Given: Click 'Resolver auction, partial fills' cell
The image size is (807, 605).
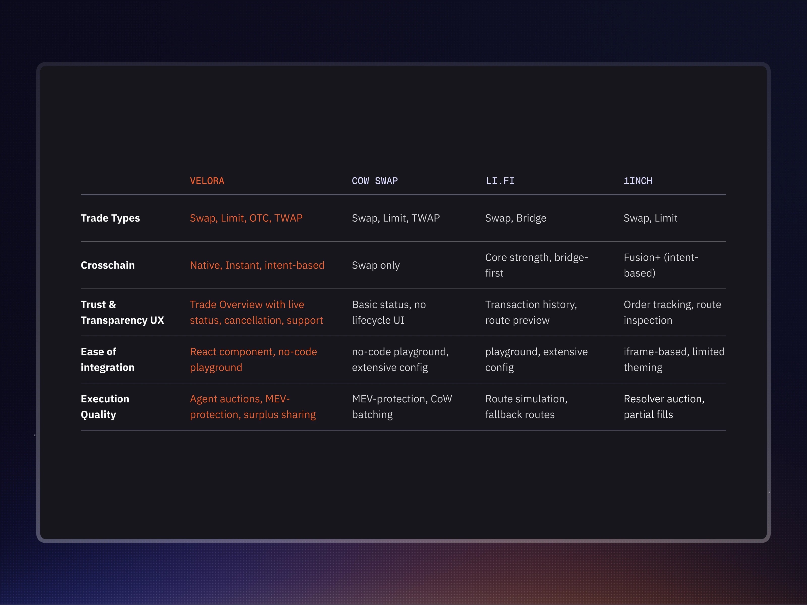Looking at the screenshot, I should 664,407.
